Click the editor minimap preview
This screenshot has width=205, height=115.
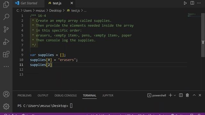(194, 15)
